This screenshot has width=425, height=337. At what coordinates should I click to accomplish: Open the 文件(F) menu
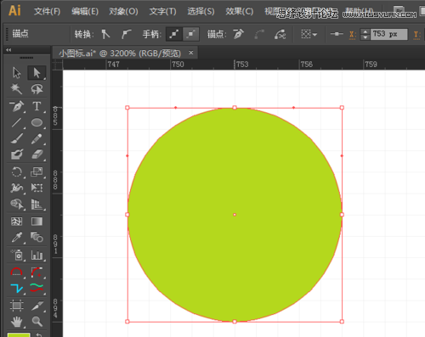(47, 11)
